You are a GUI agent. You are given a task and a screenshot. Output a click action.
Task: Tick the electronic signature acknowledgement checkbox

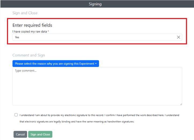coord(16,115)
